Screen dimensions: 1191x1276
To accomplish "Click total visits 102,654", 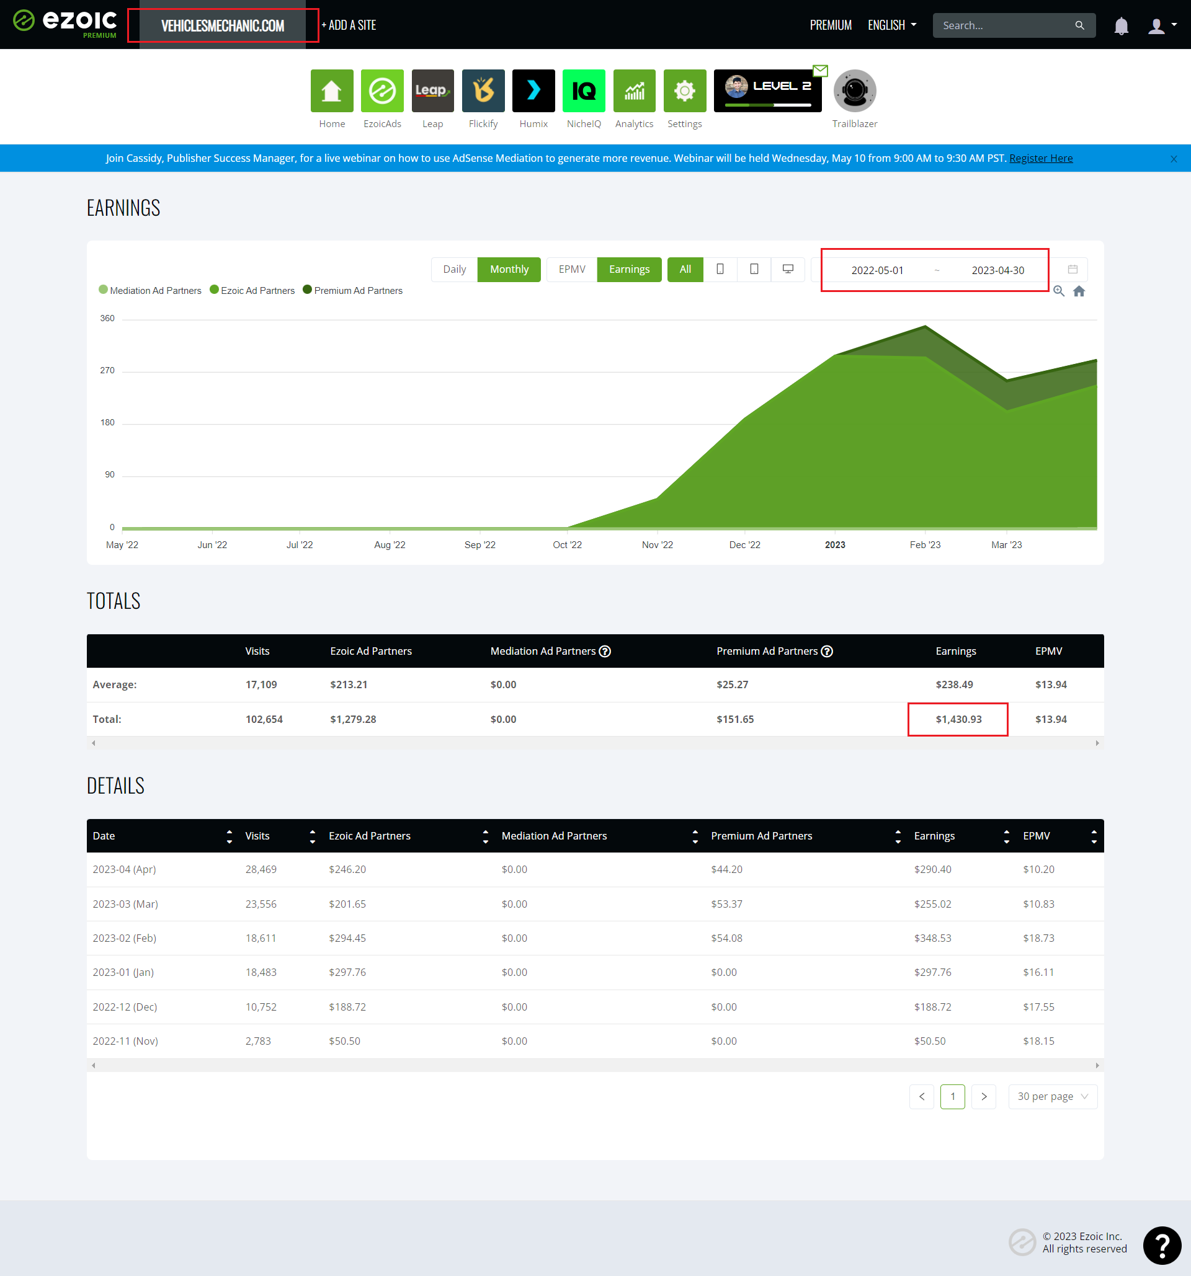I will coord(264,719).
